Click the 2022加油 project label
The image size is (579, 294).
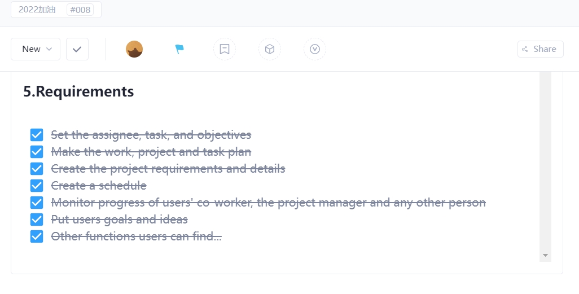point(37,10)
